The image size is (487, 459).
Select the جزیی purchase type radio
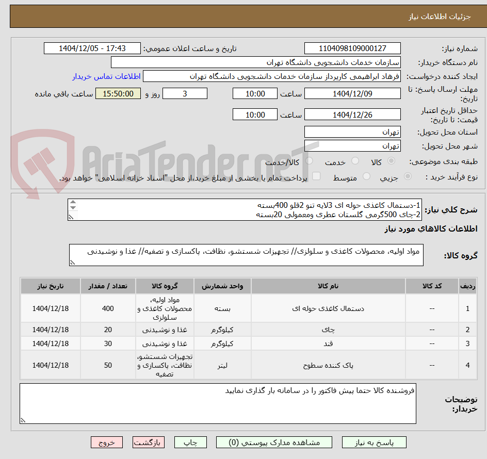(x=408, y=176)
